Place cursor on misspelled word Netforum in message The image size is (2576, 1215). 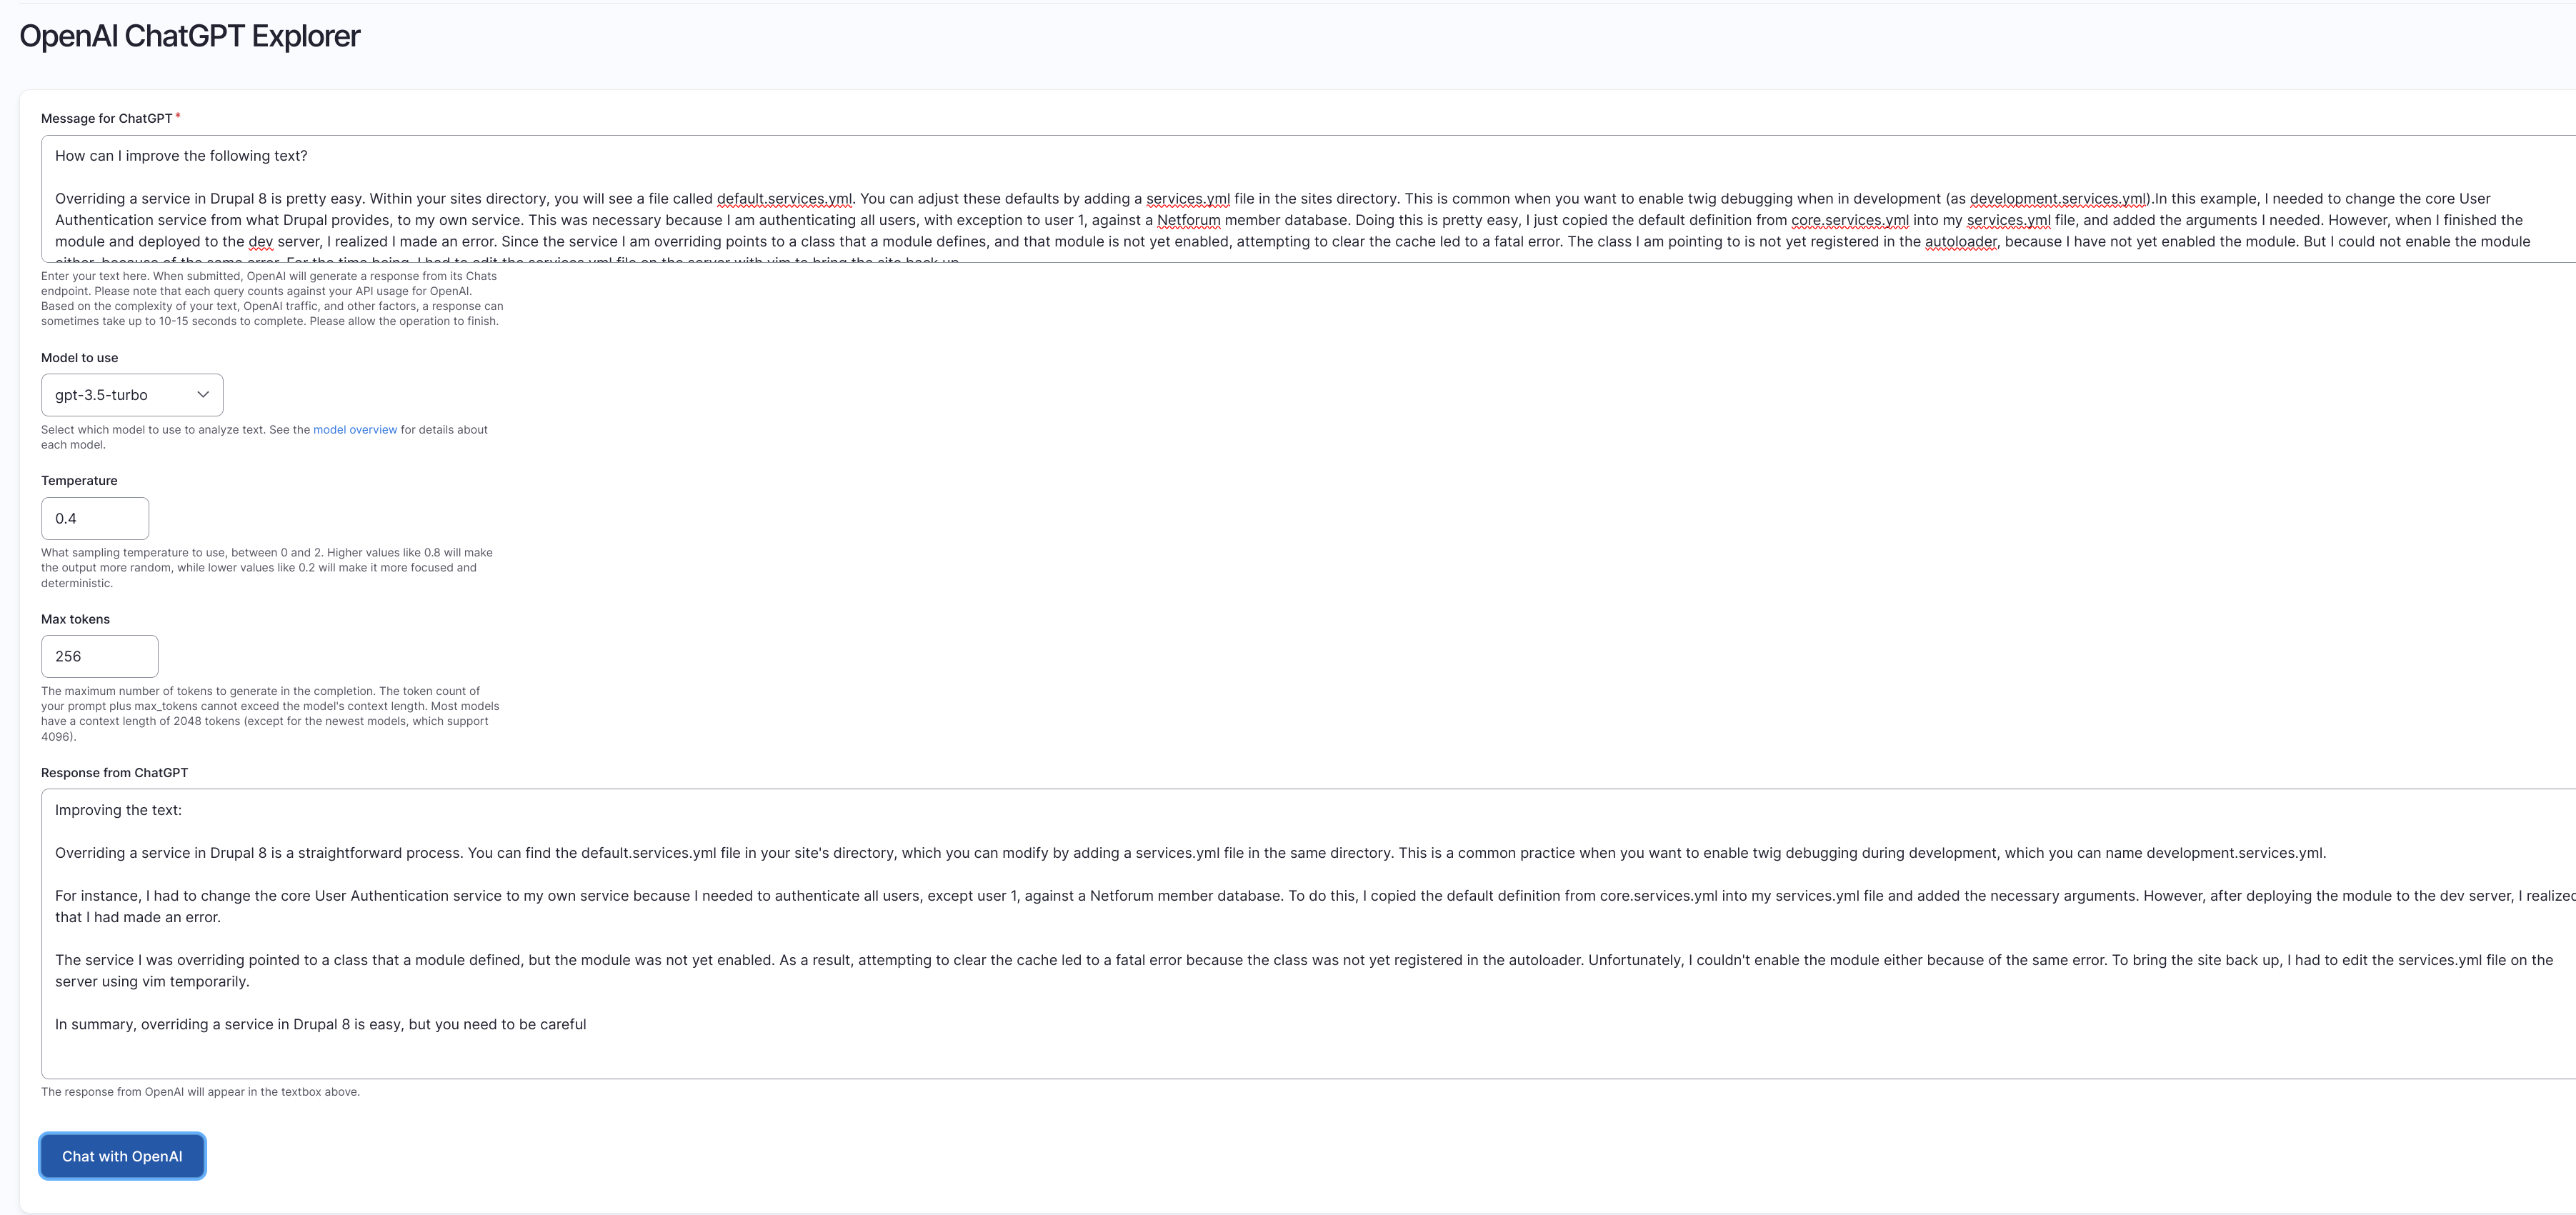click(x=1188, y=220)
